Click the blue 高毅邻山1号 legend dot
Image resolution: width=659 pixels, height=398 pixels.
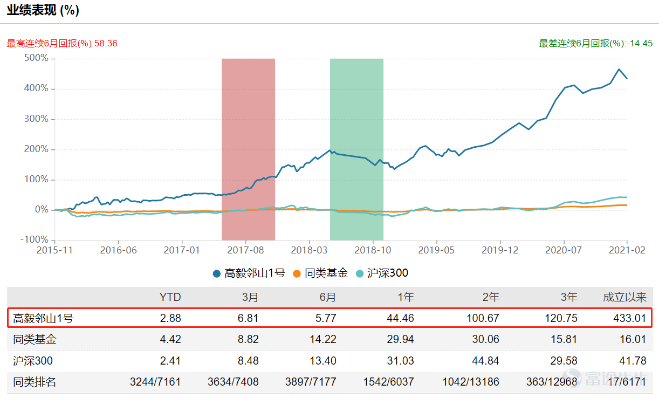(x=217, y=273)
